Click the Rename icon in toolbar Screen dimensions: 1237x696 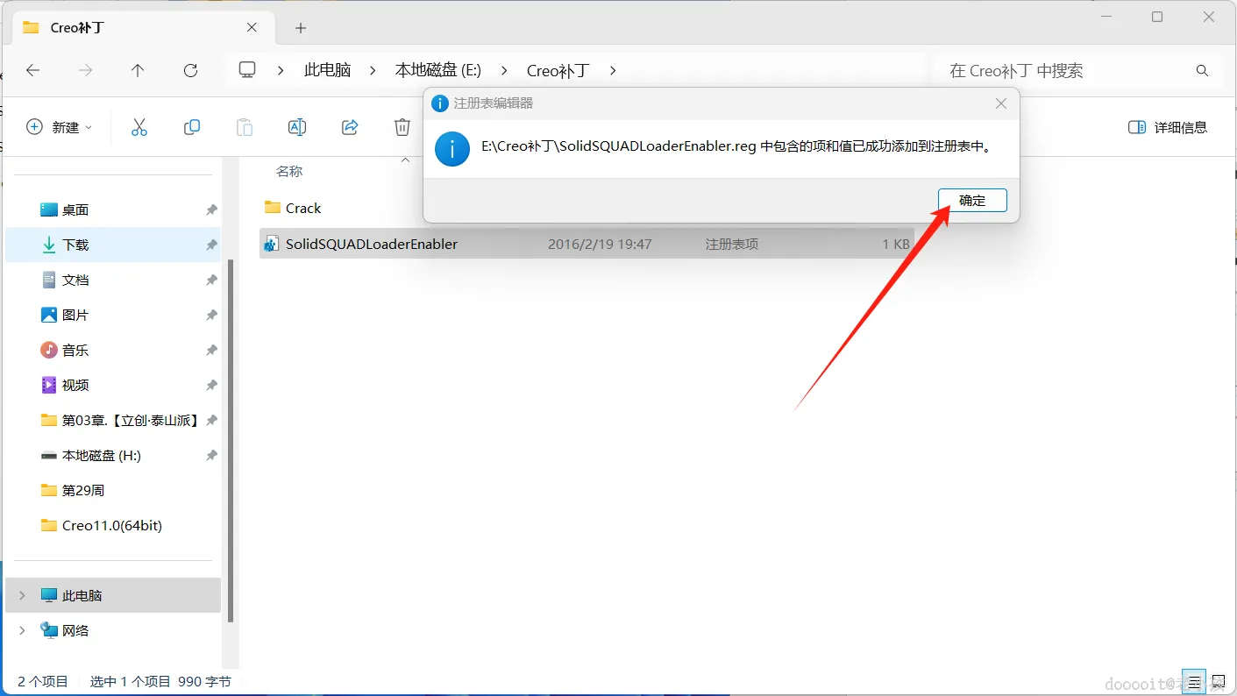pyautogui.click(x=297, y=127)
